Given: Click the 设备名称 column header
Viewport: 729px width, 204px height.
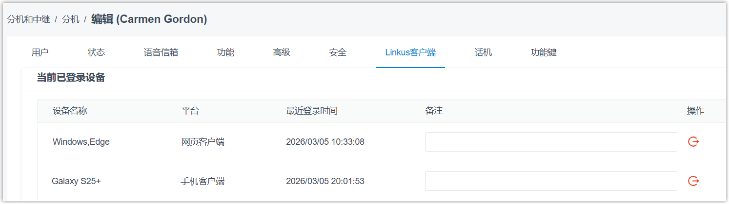Looking at the screenshot, I should click(x=70, y=111).
